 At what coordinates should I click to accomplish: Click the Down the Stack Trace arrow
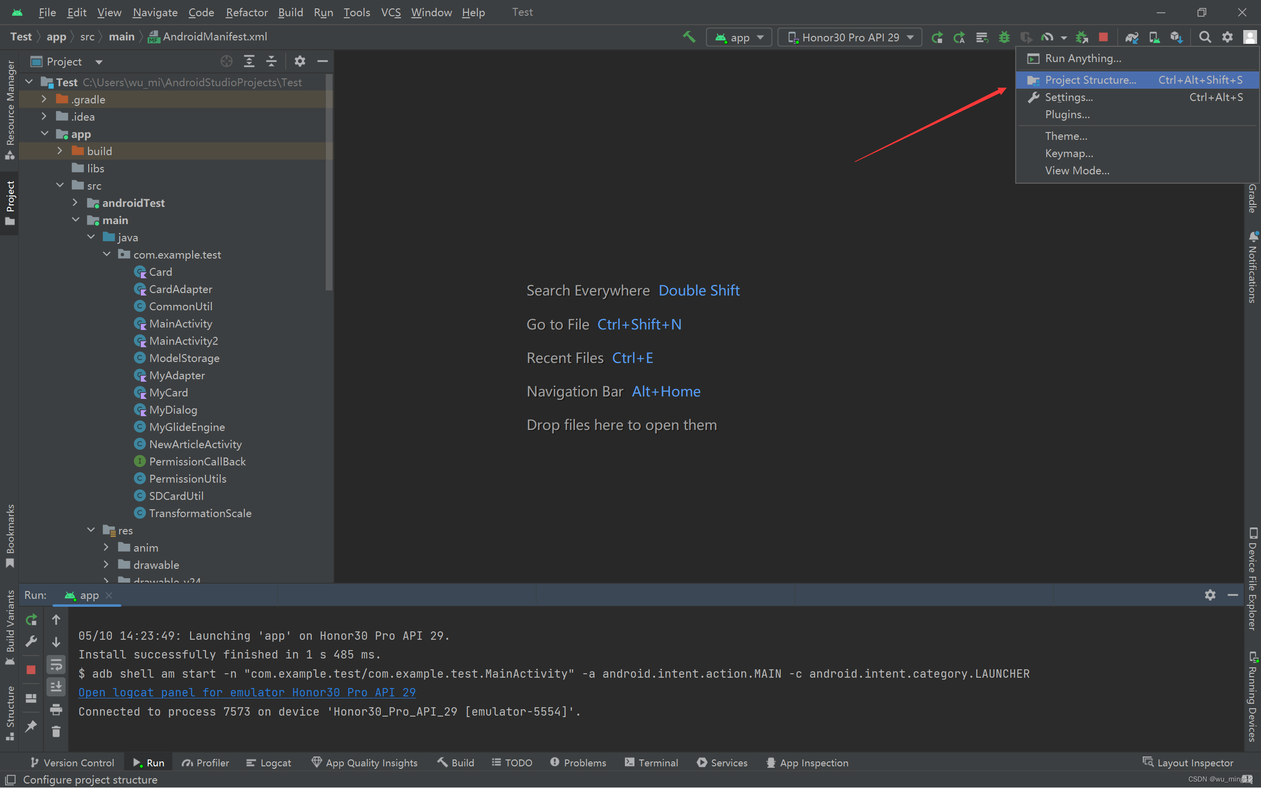[x=56, y=642]
